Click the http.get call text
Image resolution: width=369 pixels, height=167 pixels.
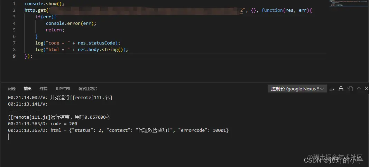36,10
